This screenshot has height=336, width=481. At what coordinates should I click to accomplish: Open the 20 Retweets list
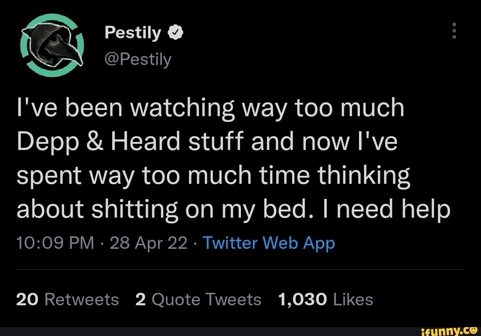pyautogui.click(x=67, y=300)
